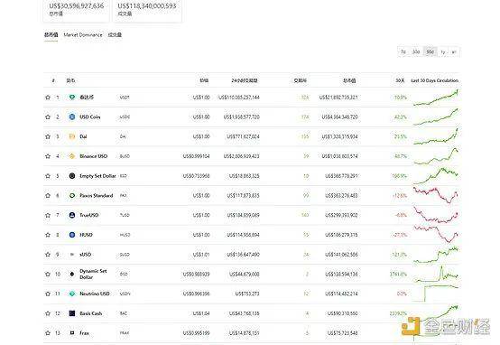This screenshot has height=345, width=500.
Task: Star the Binance USD row
Action: [x=48, y=156]
